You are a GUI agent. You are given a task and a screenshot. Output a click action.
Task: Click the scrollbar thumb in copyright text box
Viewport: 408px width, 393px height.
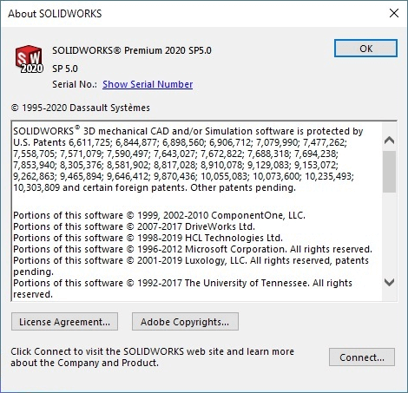click(x=390, y=172)
